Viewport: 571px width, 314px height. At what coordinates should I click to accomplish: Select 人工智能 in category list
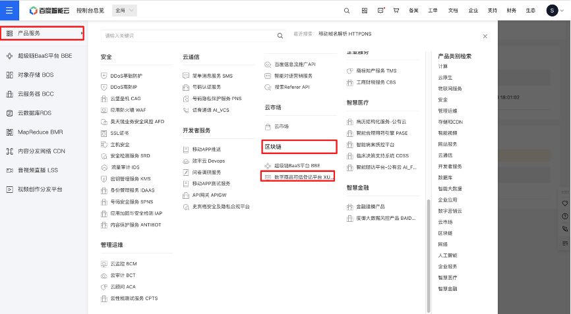click(x=448, y=255)
